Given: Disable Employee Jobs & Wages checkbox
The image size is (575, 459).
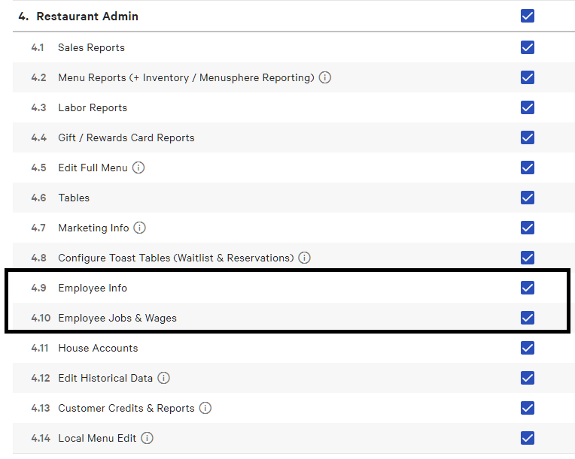Looking at the screenshot, I should coord(528,318).
